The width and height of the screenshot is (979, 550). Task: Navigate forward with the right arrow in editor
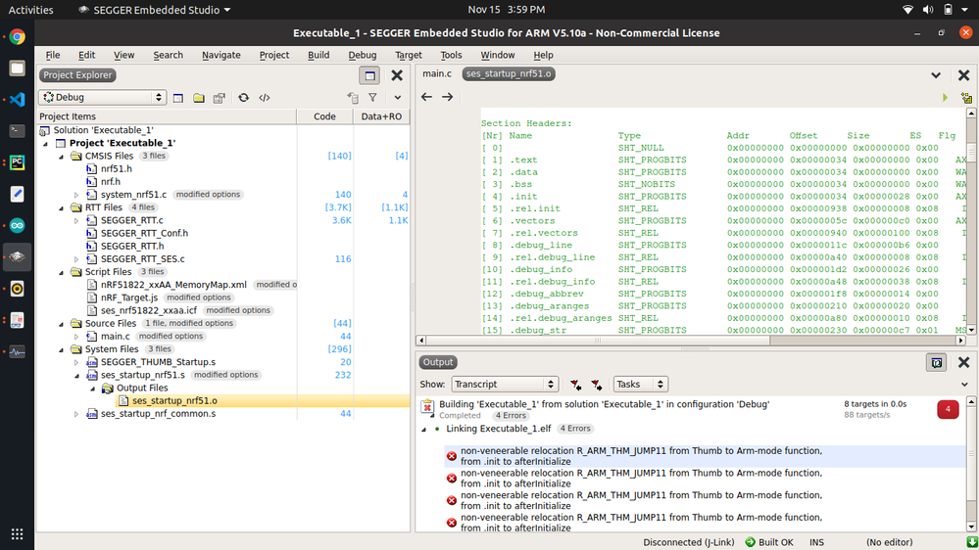[448, 97]
